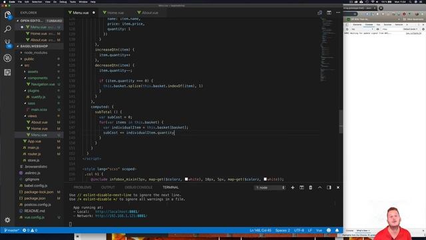Open new tab in the browser window
The height and width of the screenshot is (240, 426).
381,8
